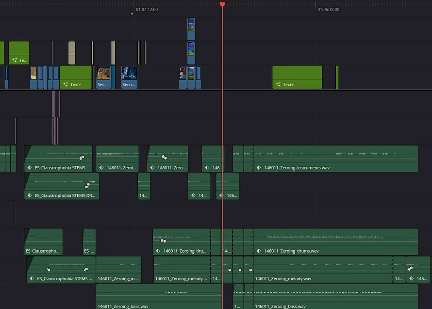Select the 146011_Zeroing_dru... audio clip
The height and width of the screenshot is (309, 432).
pos(182,242)
